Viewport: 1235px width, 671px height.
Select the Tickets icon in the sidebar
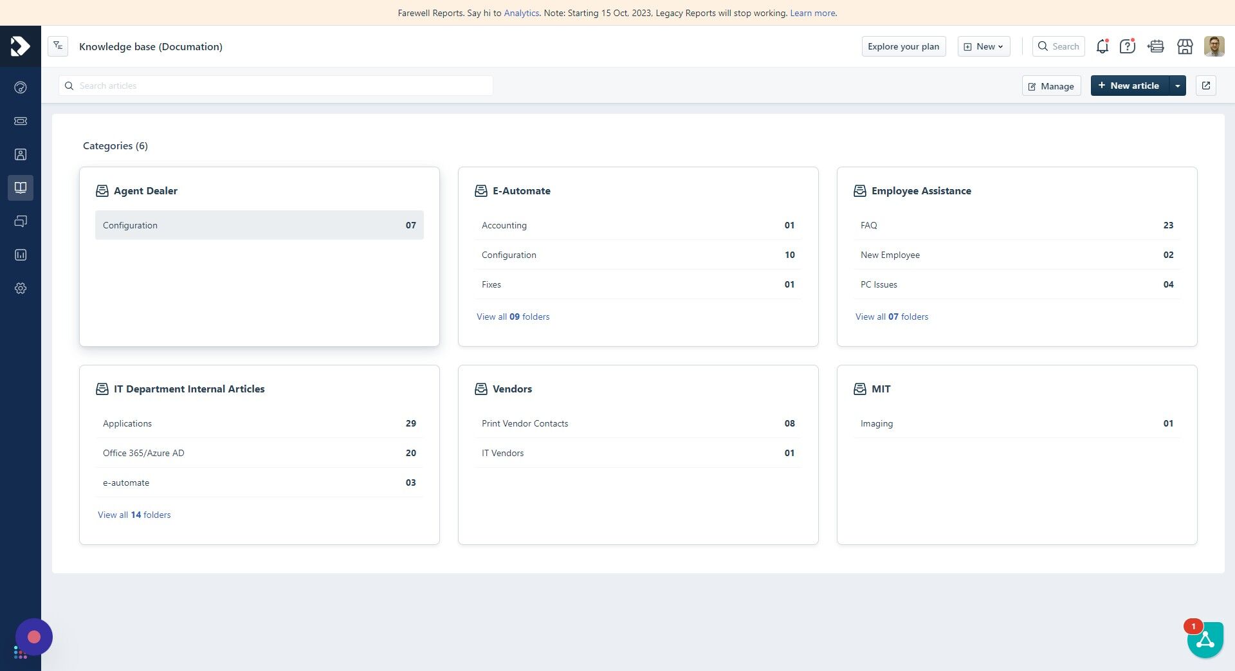tap(21, 121)
